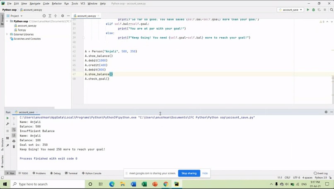Close the account_save Run tab
Viewport: 334px width, 189px height.
click(37, 112)
